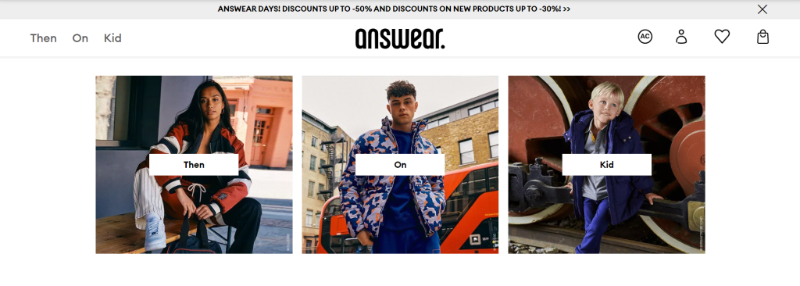This screenshot has width=800, height=286.
Task: Click the answear logo
Action: (x=400, y=38)
